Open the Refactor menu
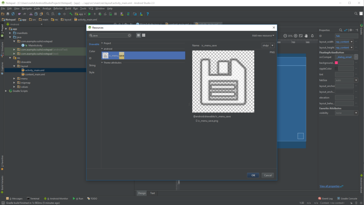 [58, 8]
